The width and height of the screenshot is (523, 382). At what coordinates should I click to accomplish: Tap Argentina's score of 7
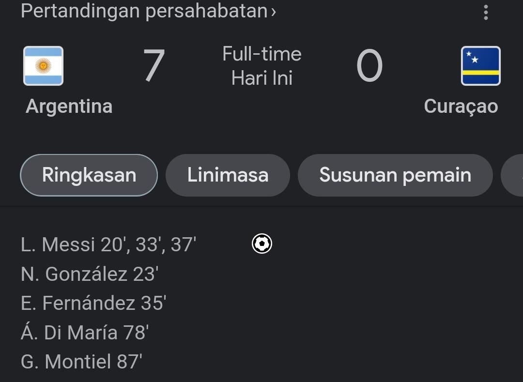(154, 66)
